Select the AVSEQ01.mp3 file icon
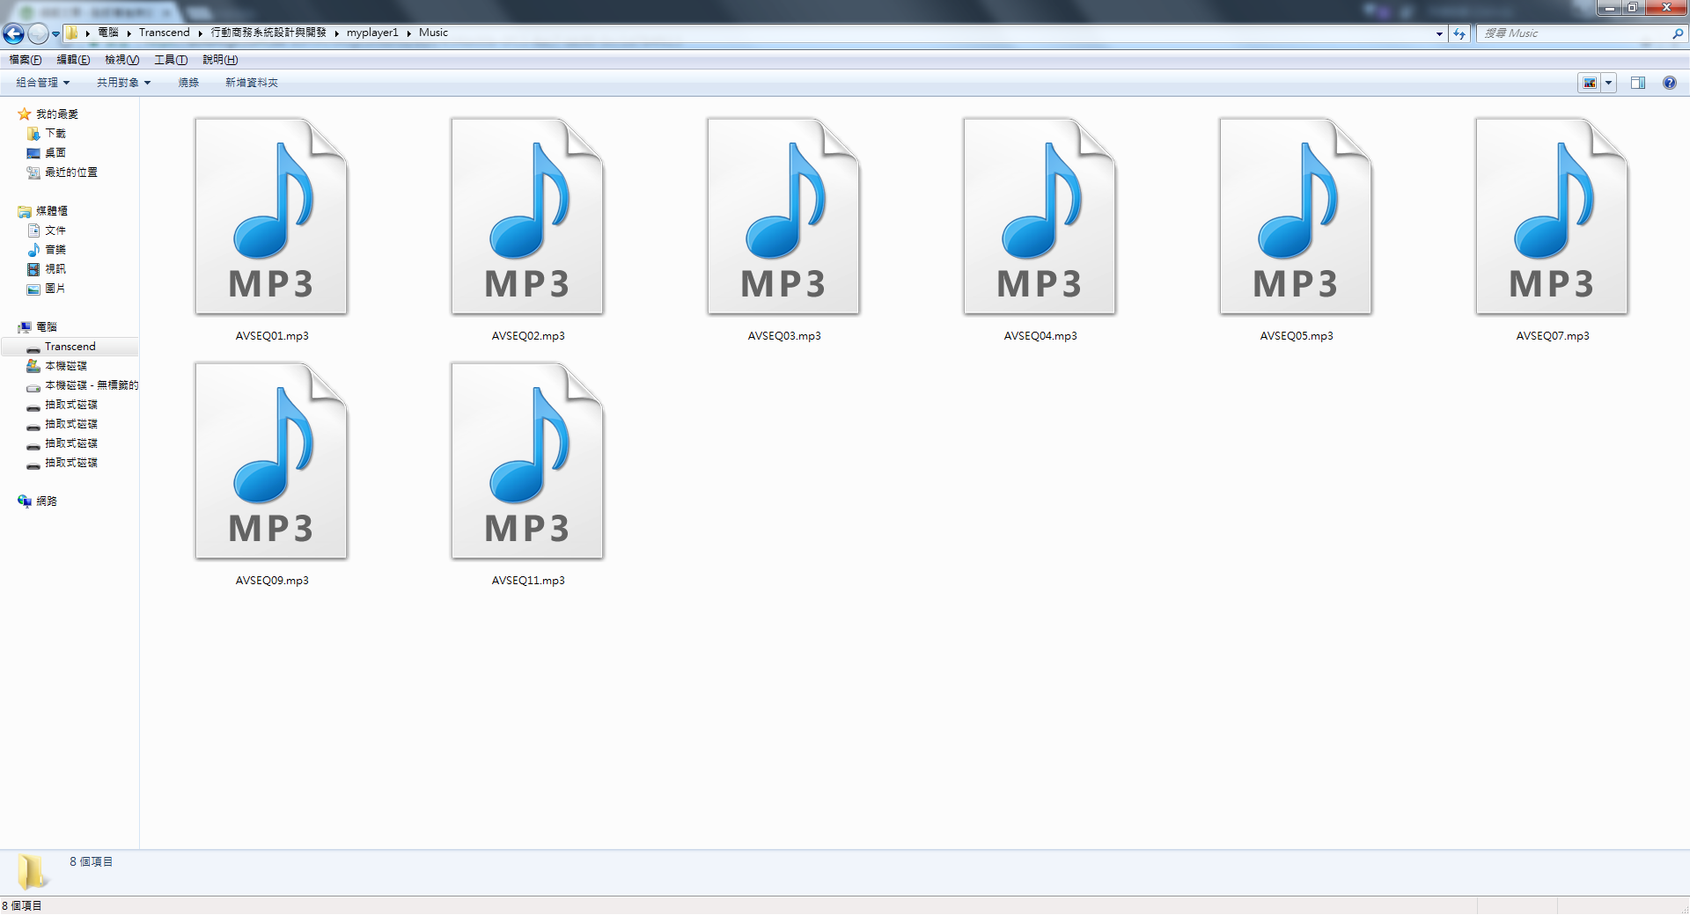Image resolution: width=1690 pixels, height=915 pixels. click(x=271, y=218)
